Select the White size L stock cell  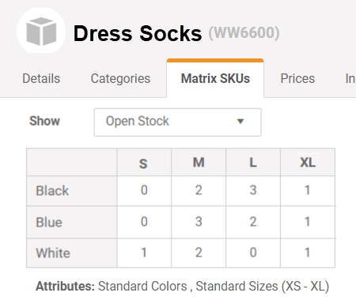tap(253, 253)
